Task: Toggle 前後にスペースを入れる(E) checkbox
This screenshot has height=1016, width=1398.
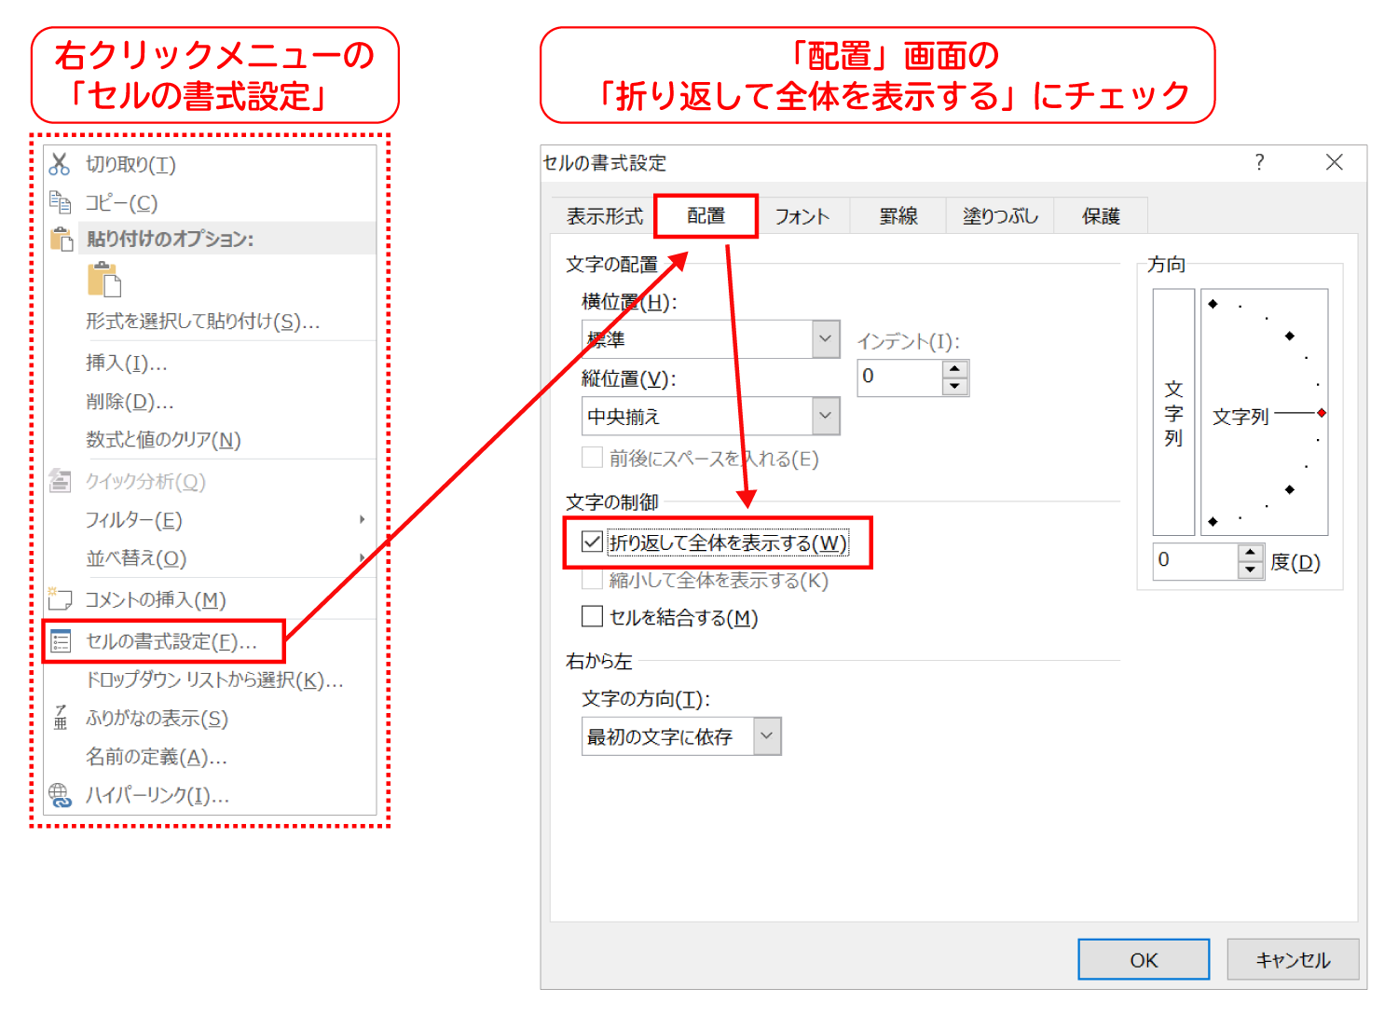Action: (x=592, y=458)
